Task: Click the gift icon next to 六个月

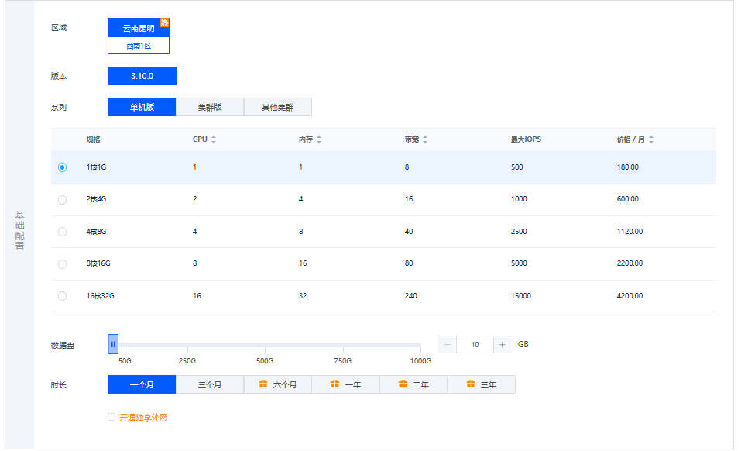Action: click(262, 384)
